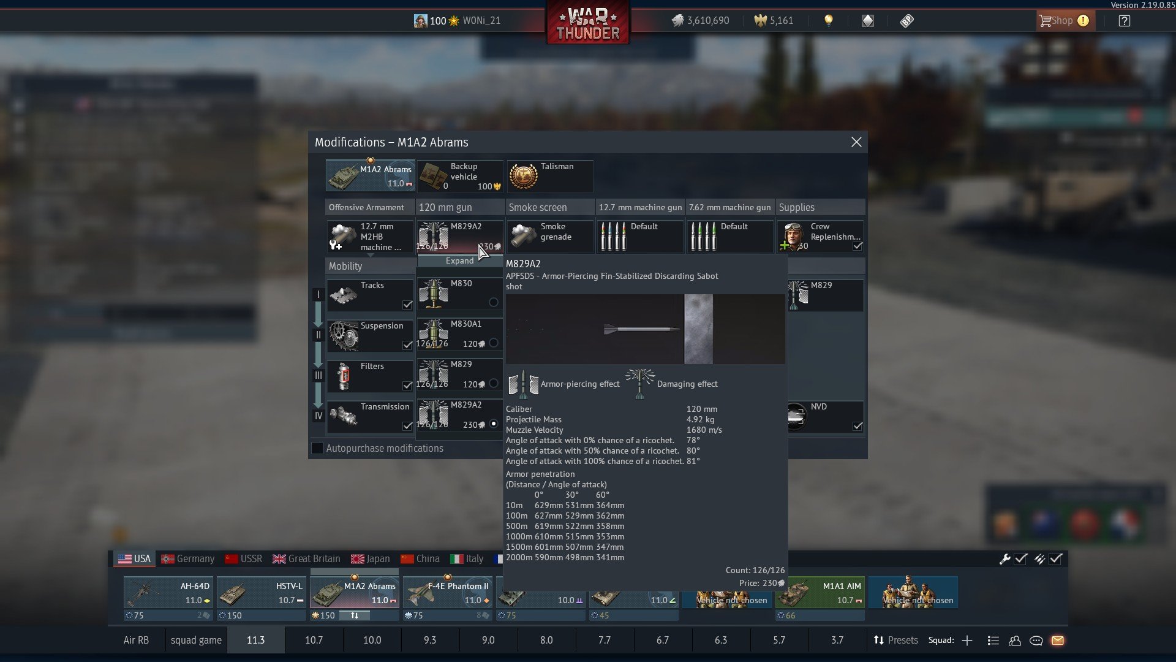Switch to the China nation tab

[x=420, y=559]
